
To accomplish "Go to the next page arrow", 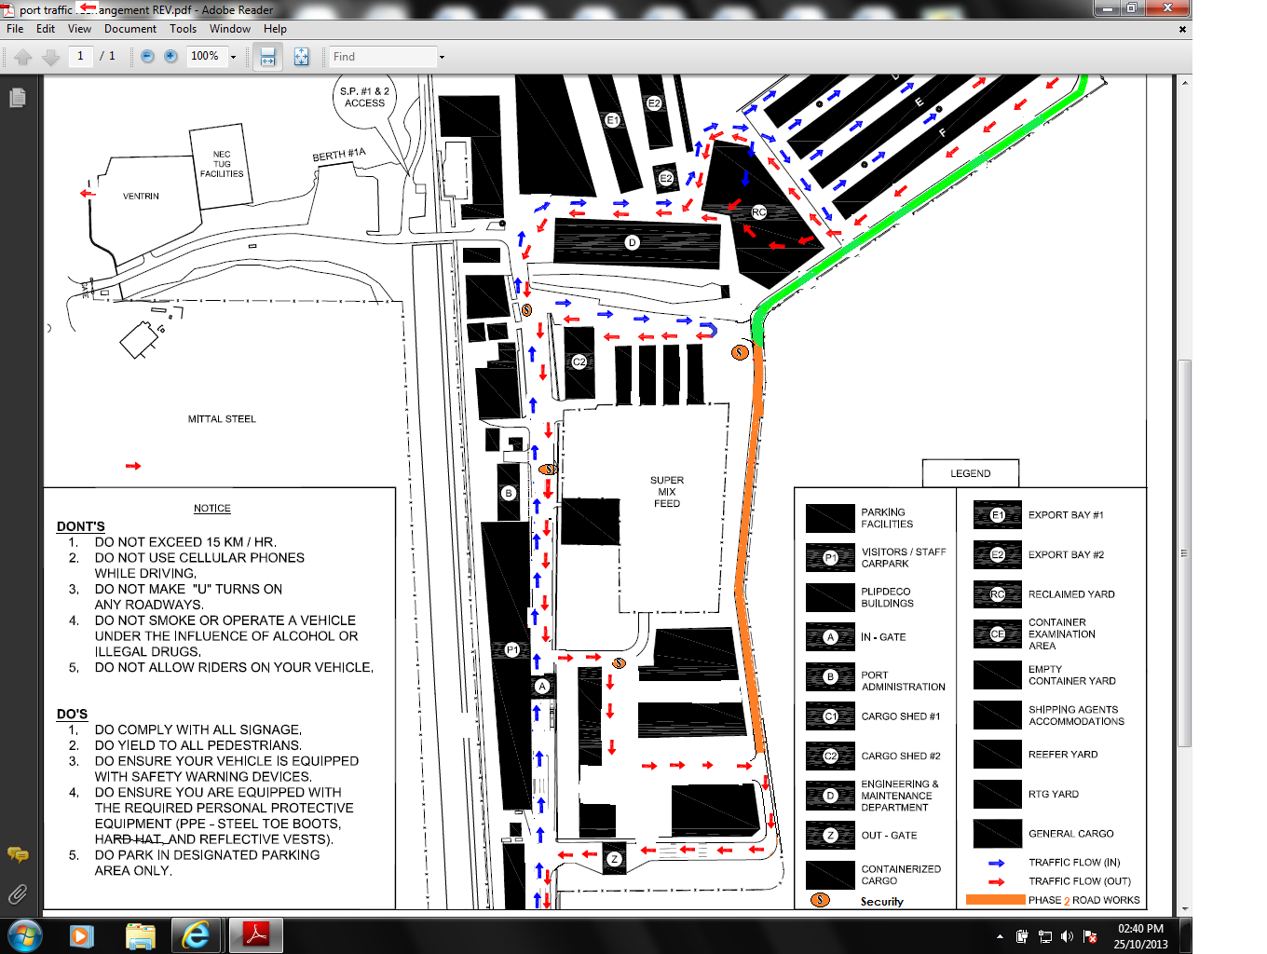I will point(51,57).
